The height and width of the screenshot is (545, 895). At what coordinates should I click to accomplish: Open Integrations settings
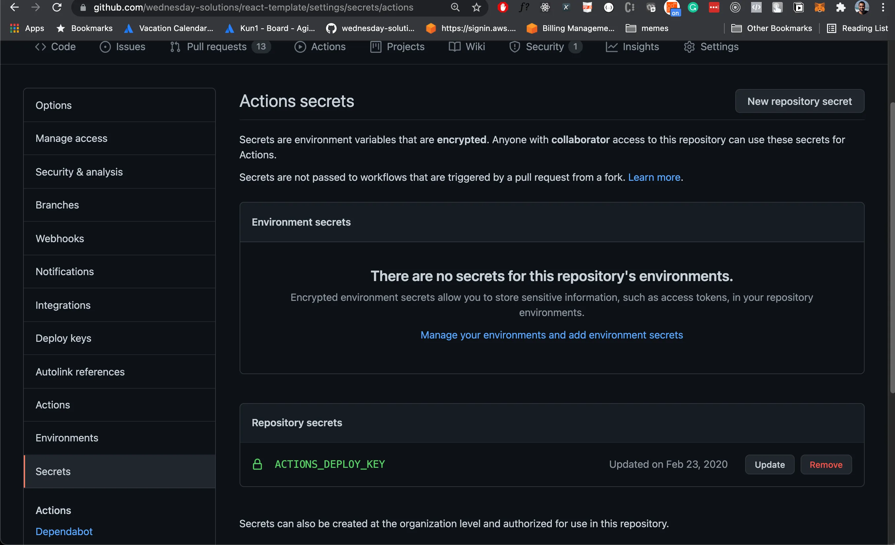click(119, 305)
